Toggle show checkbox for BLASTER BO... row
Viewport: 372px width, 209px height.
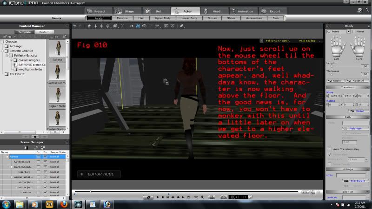pyautogui.click(x=45, y=167)
